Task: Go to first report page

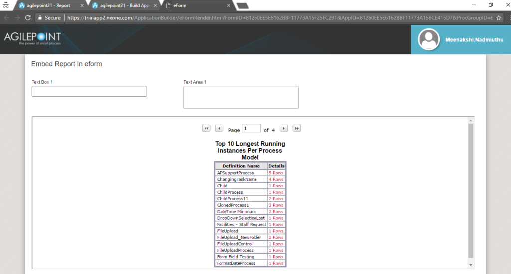Action: click(206, 128)
